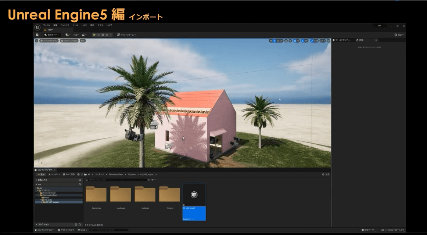Activate the rotate tool in viewport
427x235 pixels.
tap(278, 41)
